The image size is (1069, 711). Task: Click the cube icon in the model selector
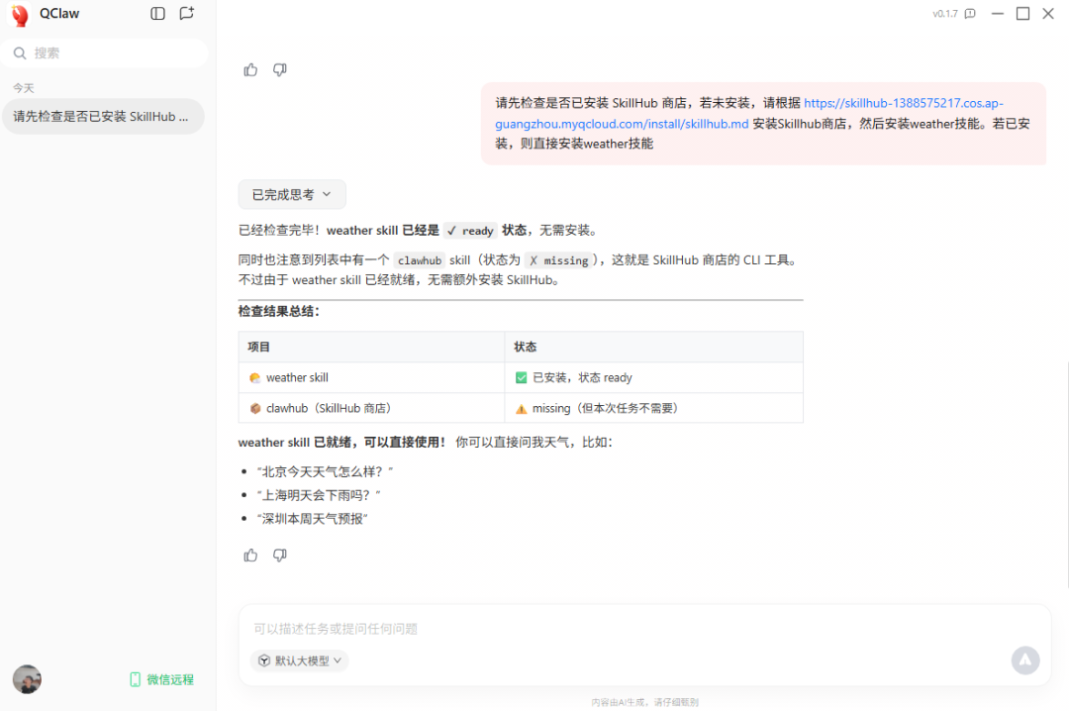pos(264,660)
